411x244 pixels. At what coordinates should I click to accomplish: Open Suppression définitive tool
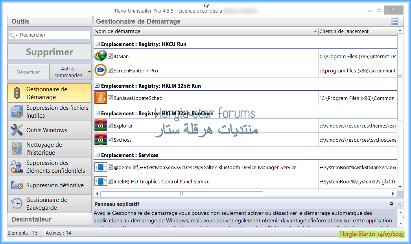pos(50,185)
